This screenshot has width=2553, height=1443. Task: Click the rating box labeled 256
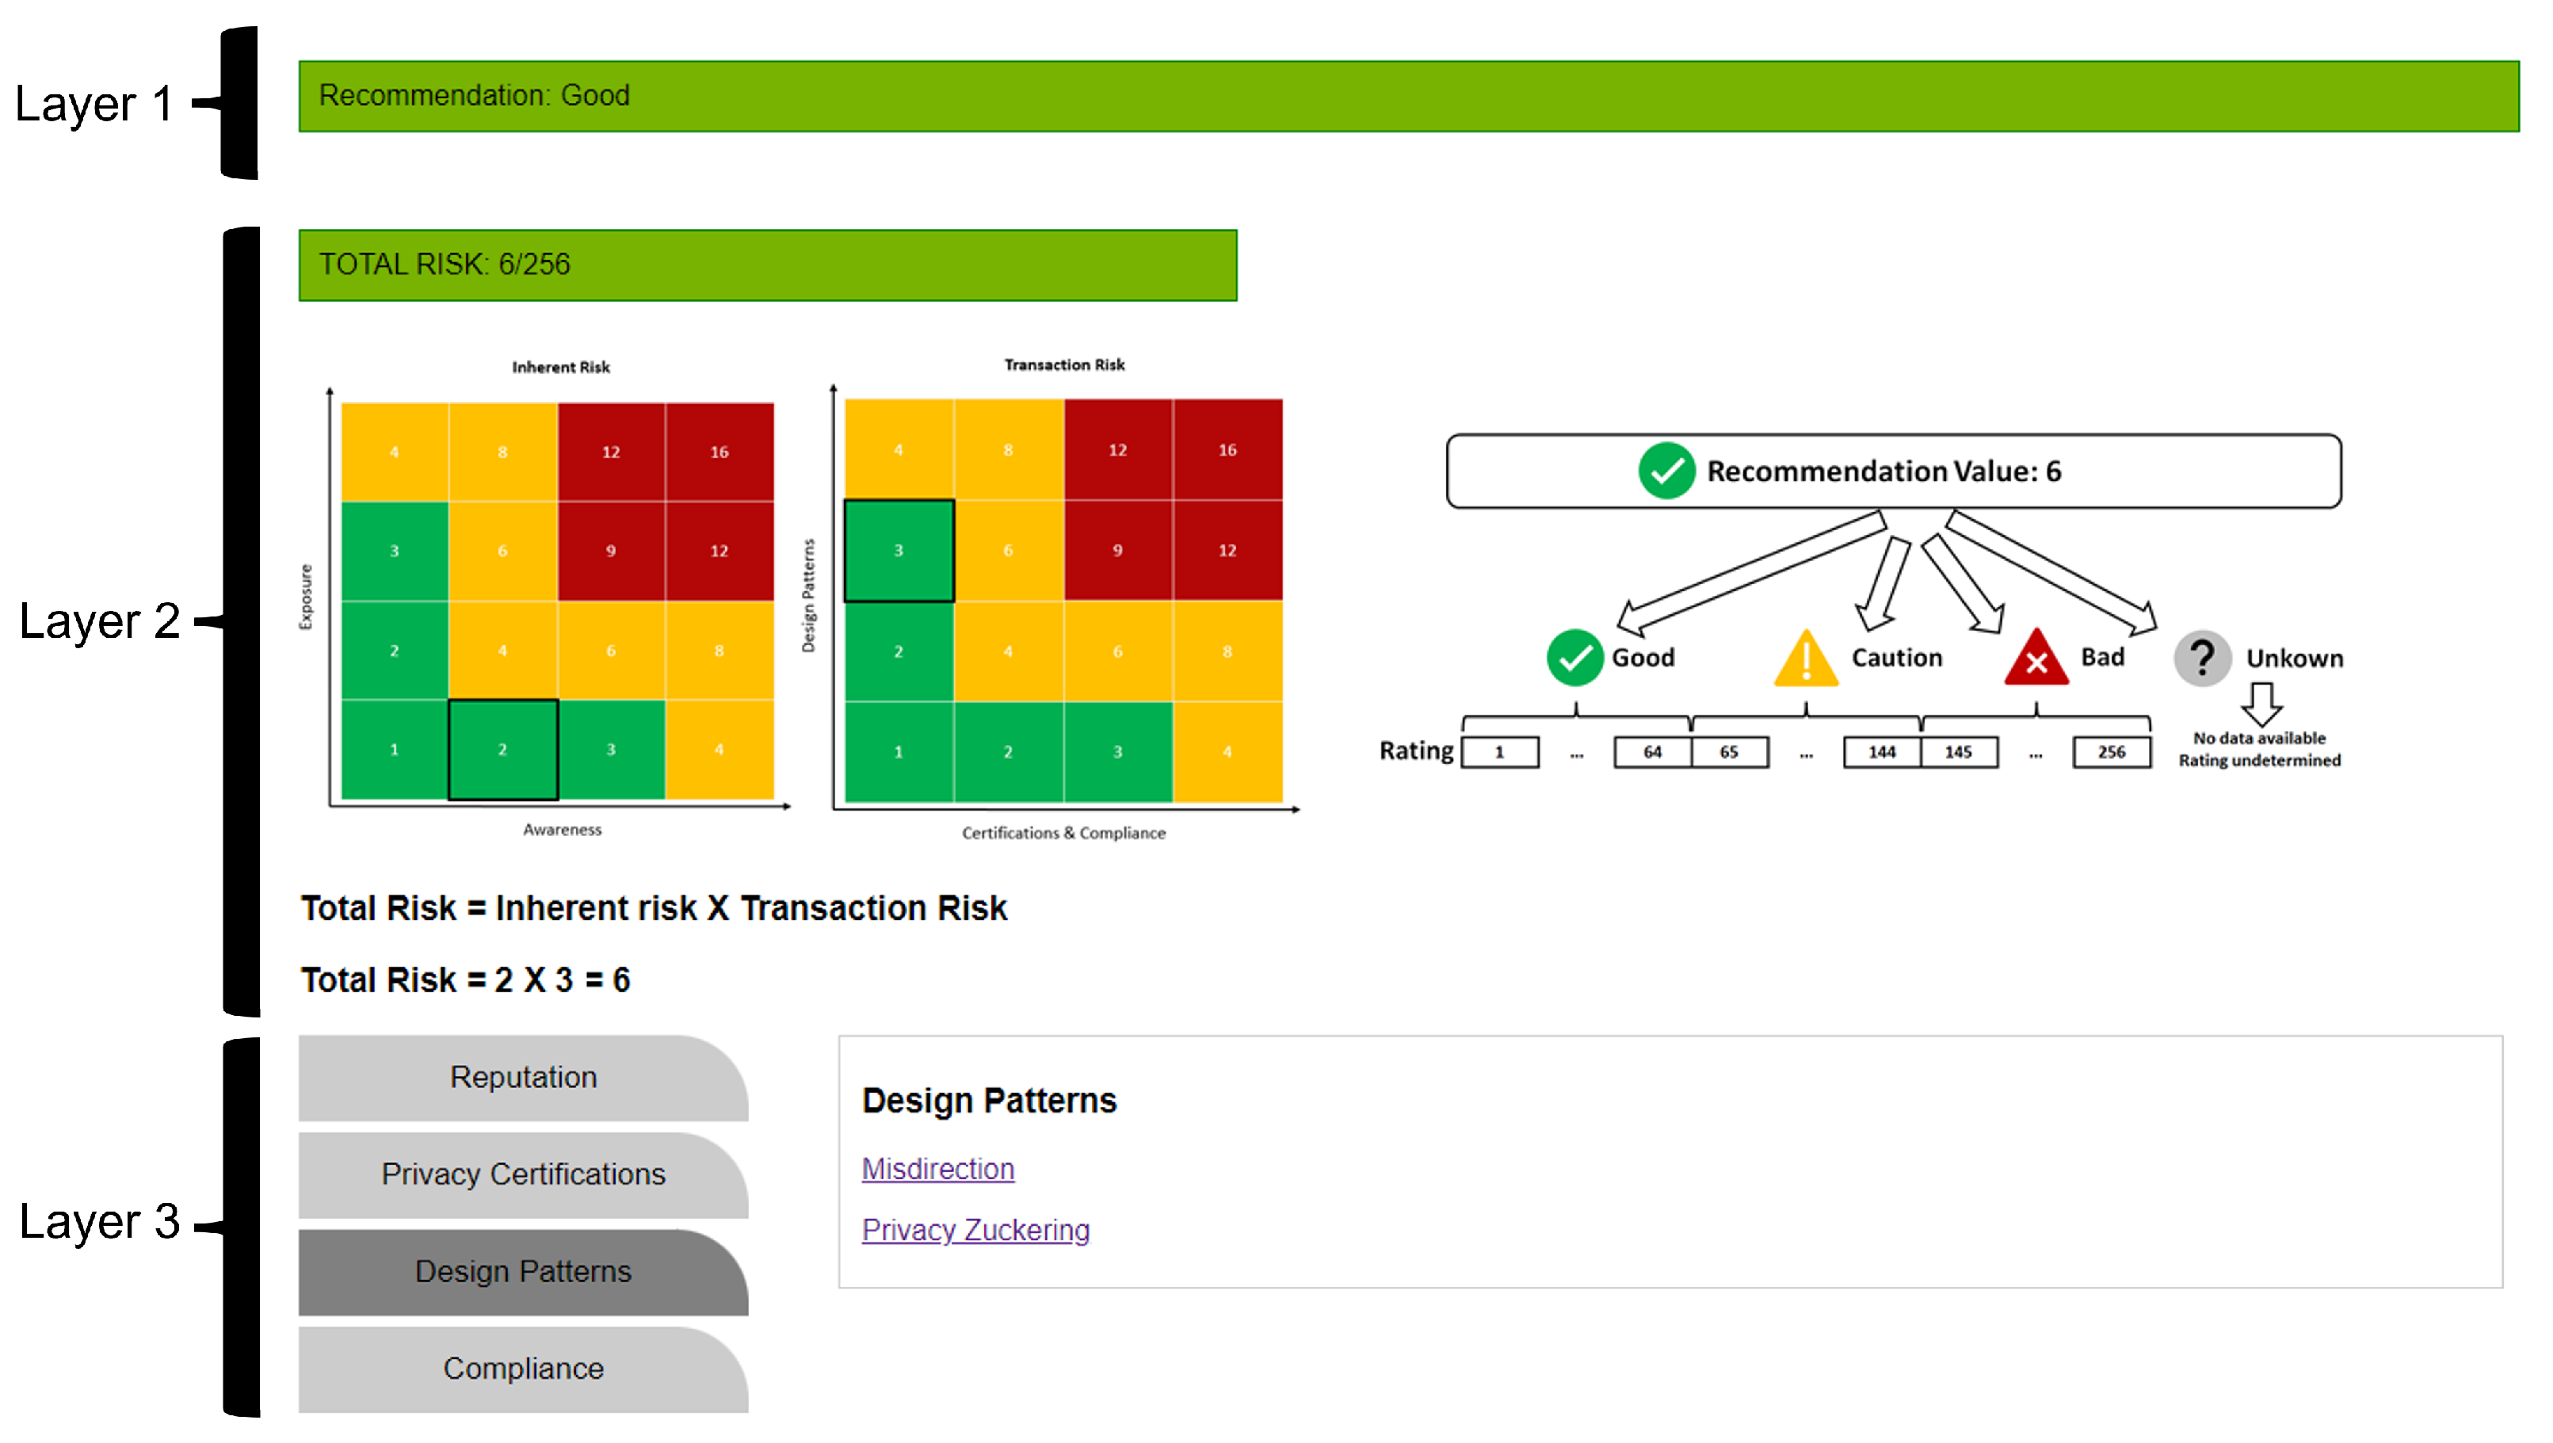2111,752
